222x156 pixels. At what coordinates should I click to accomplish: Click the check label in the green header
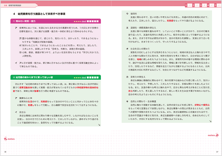click(x=84, y=78)
